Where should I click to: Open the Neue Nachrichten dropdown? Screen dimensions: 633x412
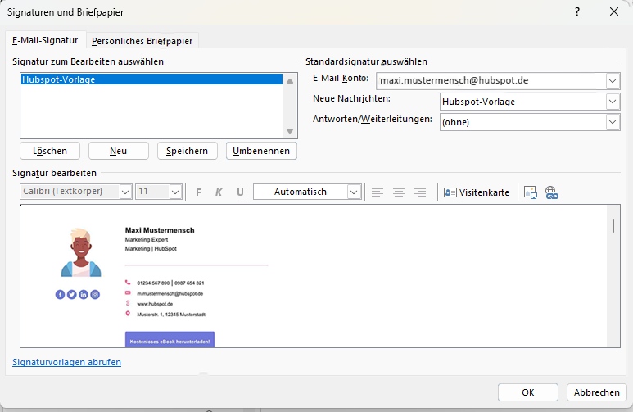coord(613,102)
